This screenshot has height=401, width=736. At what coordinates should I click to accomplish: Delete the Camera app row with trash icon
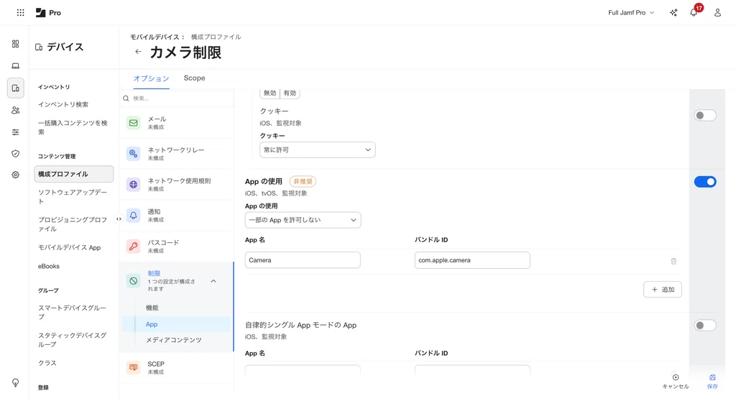[673, 261]
